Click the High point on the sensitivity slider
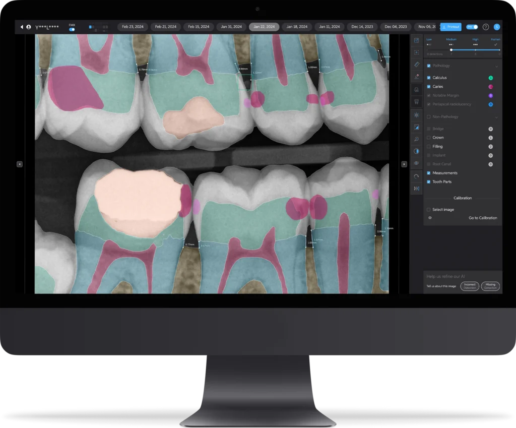The image size is (516, 428). click(475, 50)
